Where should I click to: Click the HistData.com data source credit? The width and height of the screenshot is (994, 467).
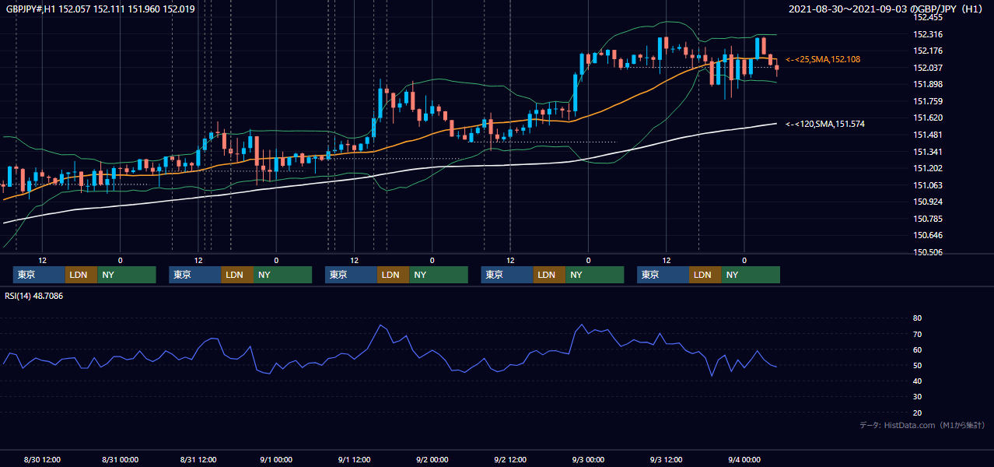pos(922,425)
